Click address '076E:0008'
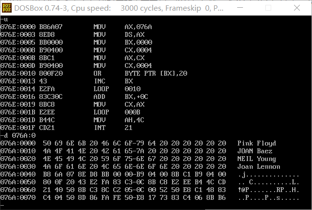 point(18,50)
